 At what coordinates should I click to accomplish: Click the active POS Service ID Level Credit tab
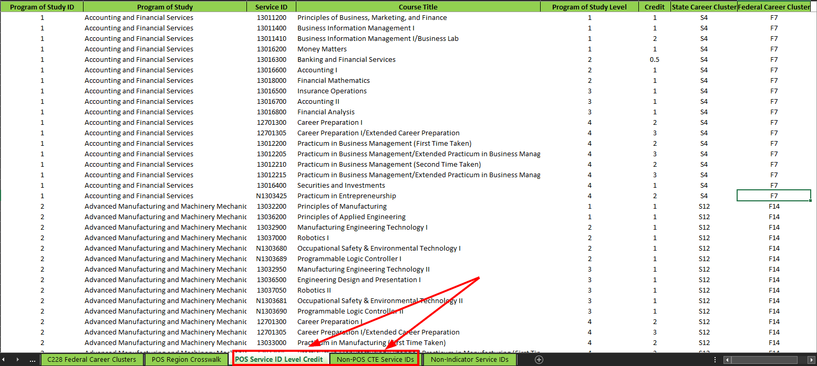point(280,360)
